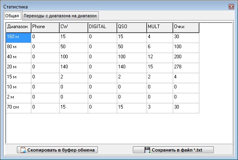This screenshot has height=160, width=238.
Task: Select the 80 м band cell
Action: [19, 48]
